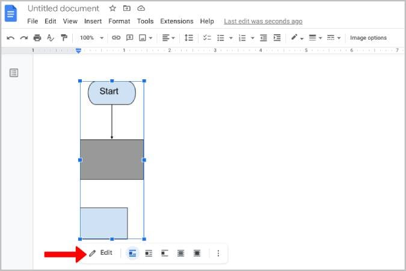The width and height of the screenshot is (406, 271).
Task: Click the insert image icon
Action: [x=143, y=38]
